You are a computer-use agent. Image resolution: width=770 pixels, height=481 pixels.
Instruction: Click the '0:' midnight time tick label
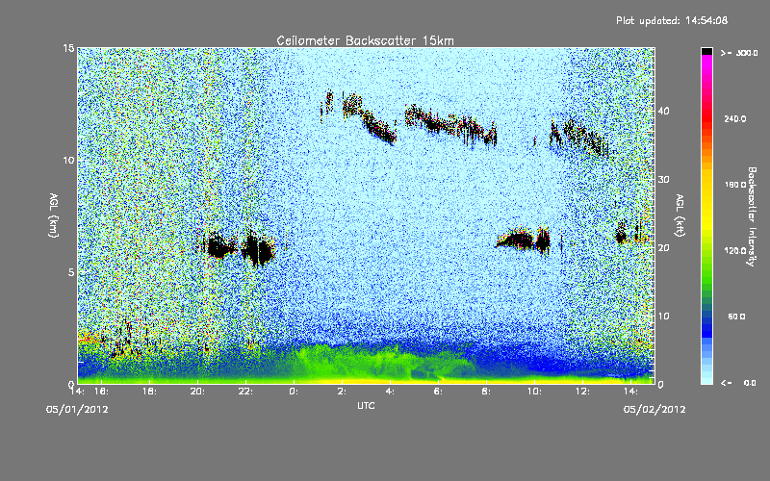294,392
